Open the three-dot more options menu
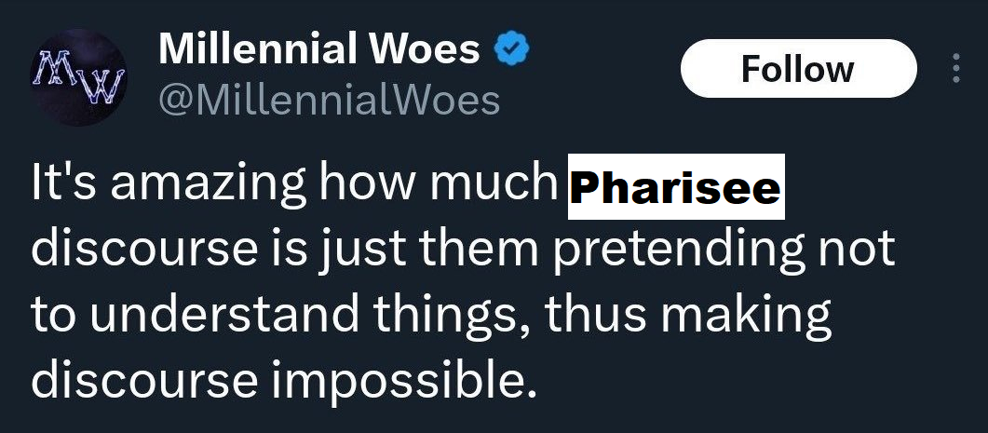 click(954, 70)
